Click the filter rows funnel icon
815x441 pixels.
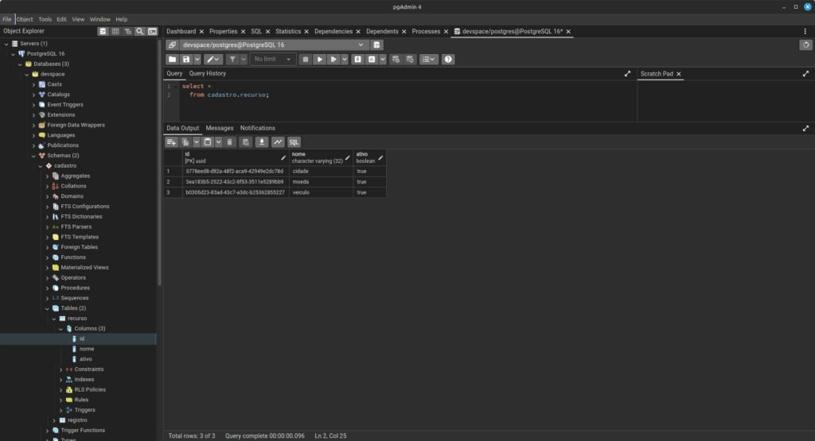[232, 59]
